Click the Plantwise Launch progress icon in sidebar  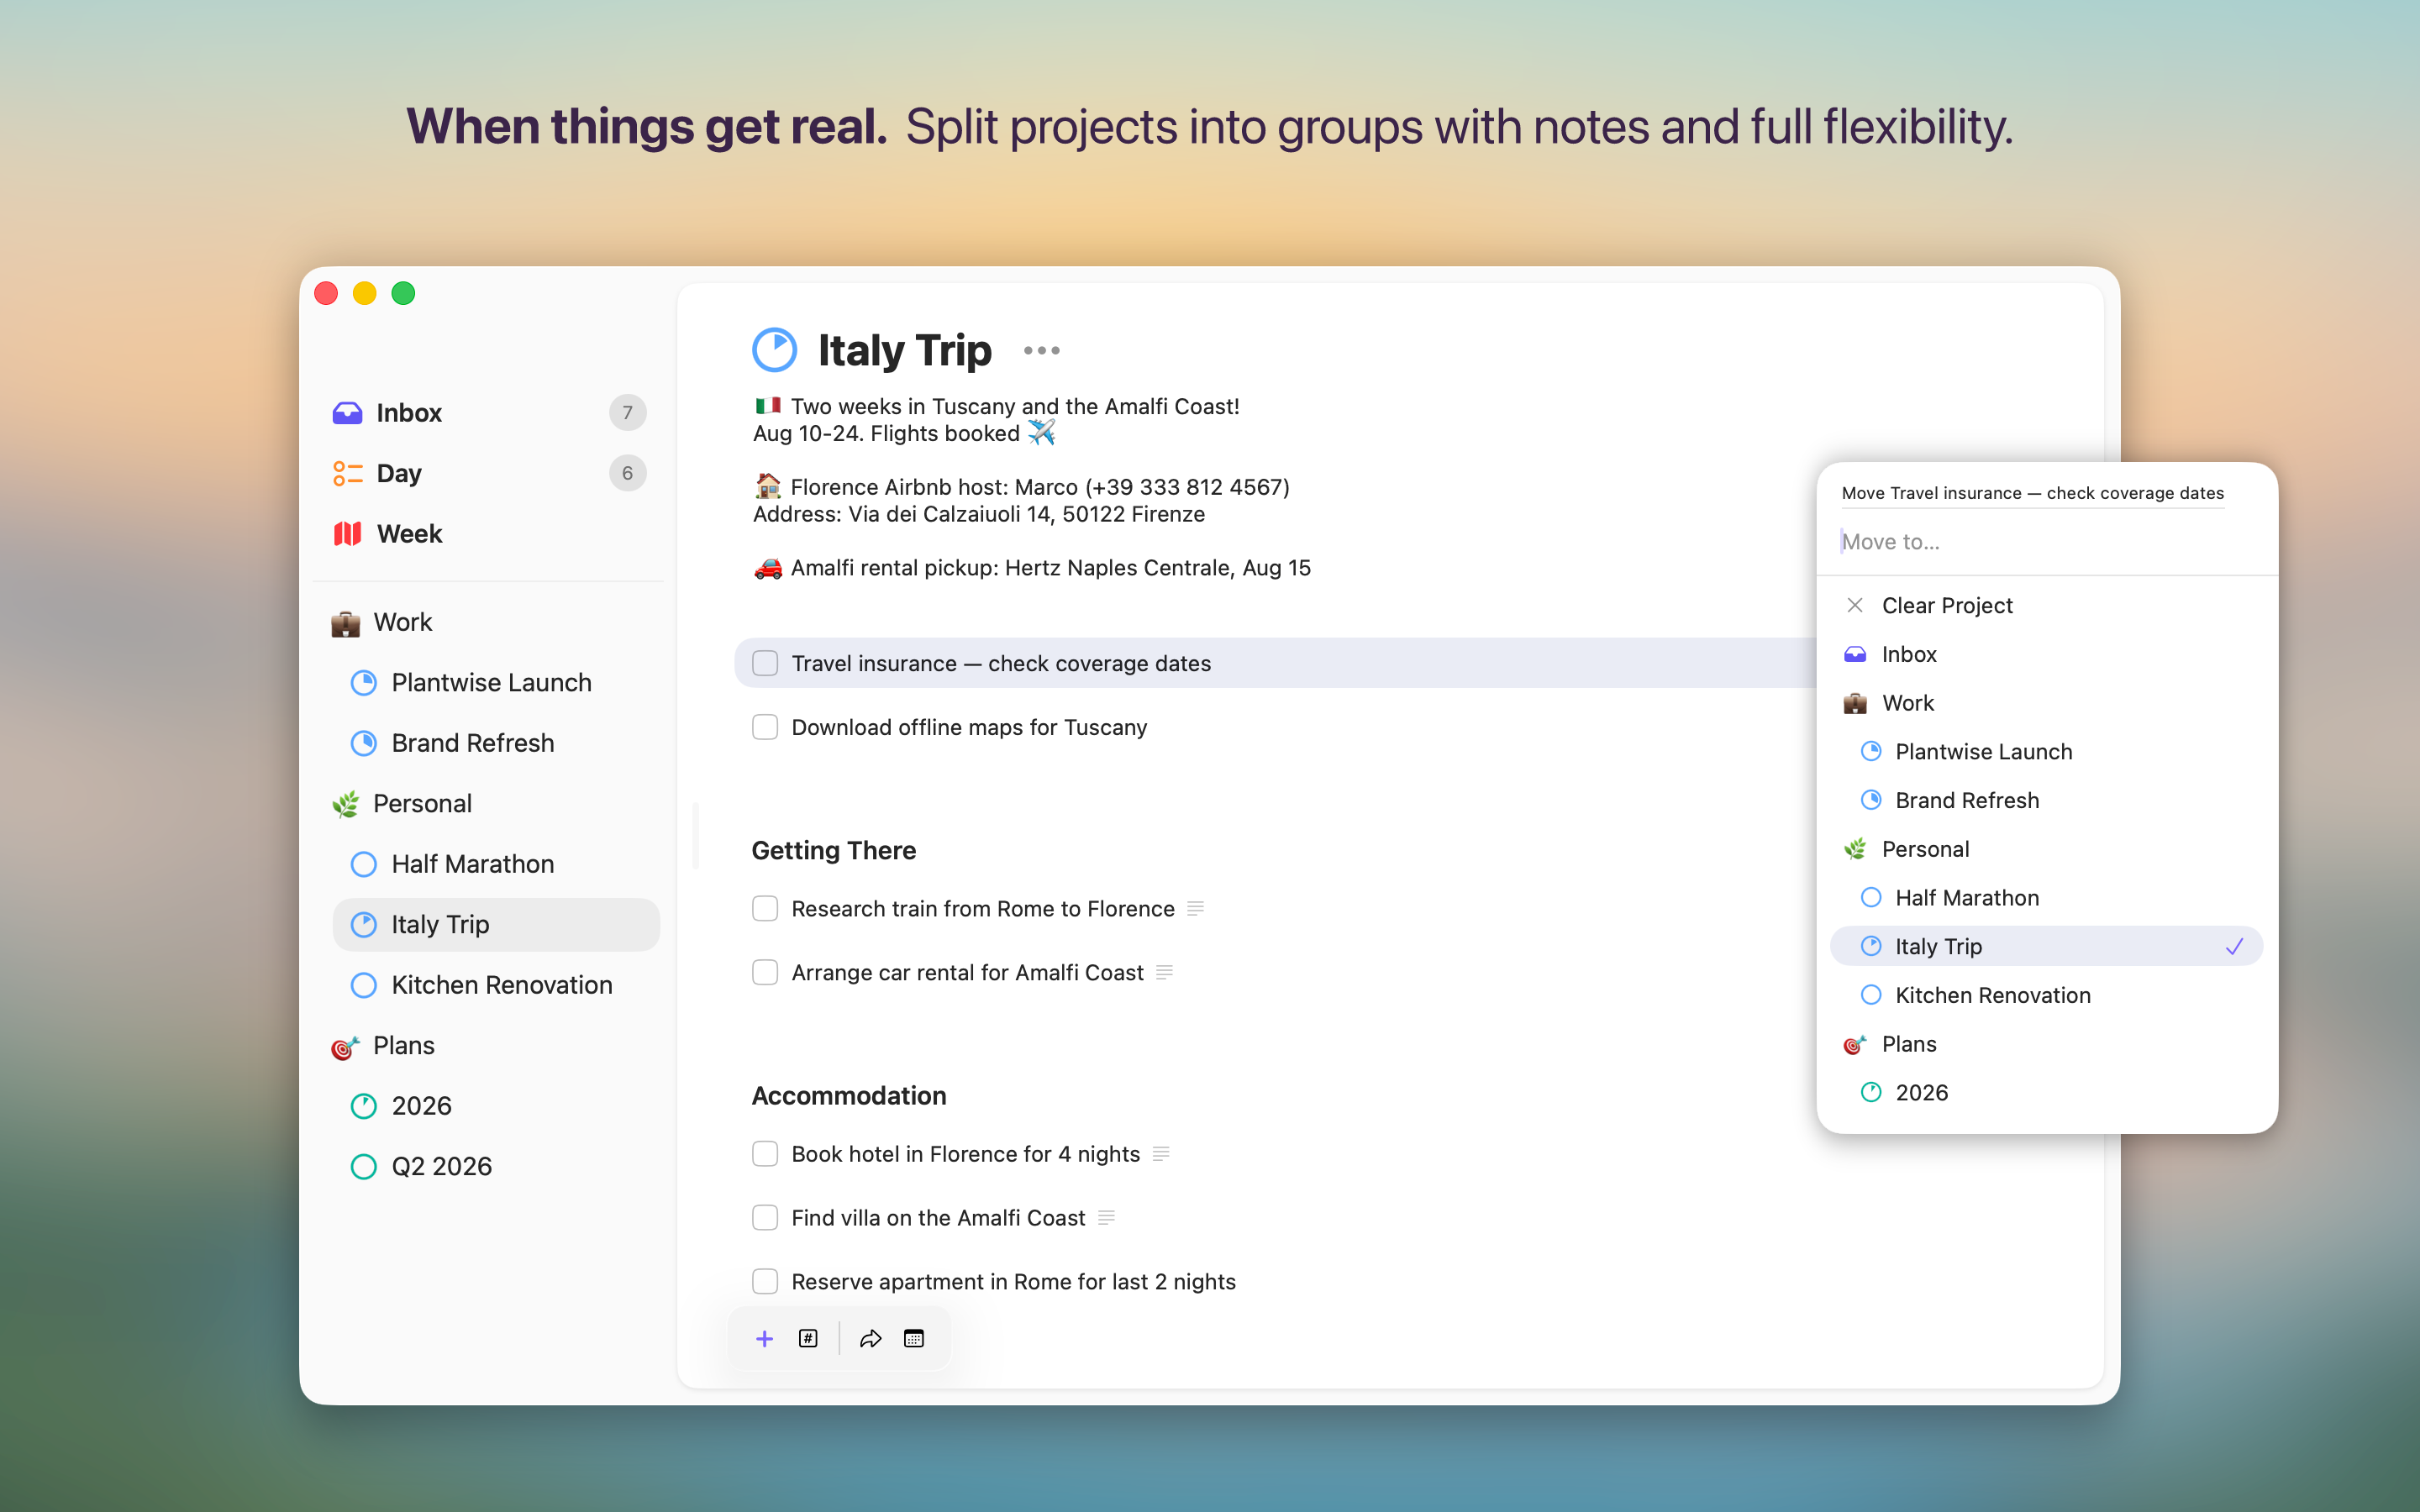364,683
